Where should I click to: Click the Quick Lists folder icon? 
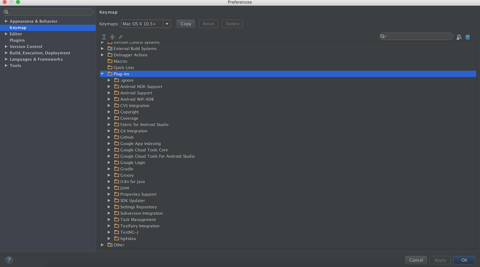point(110,67)
